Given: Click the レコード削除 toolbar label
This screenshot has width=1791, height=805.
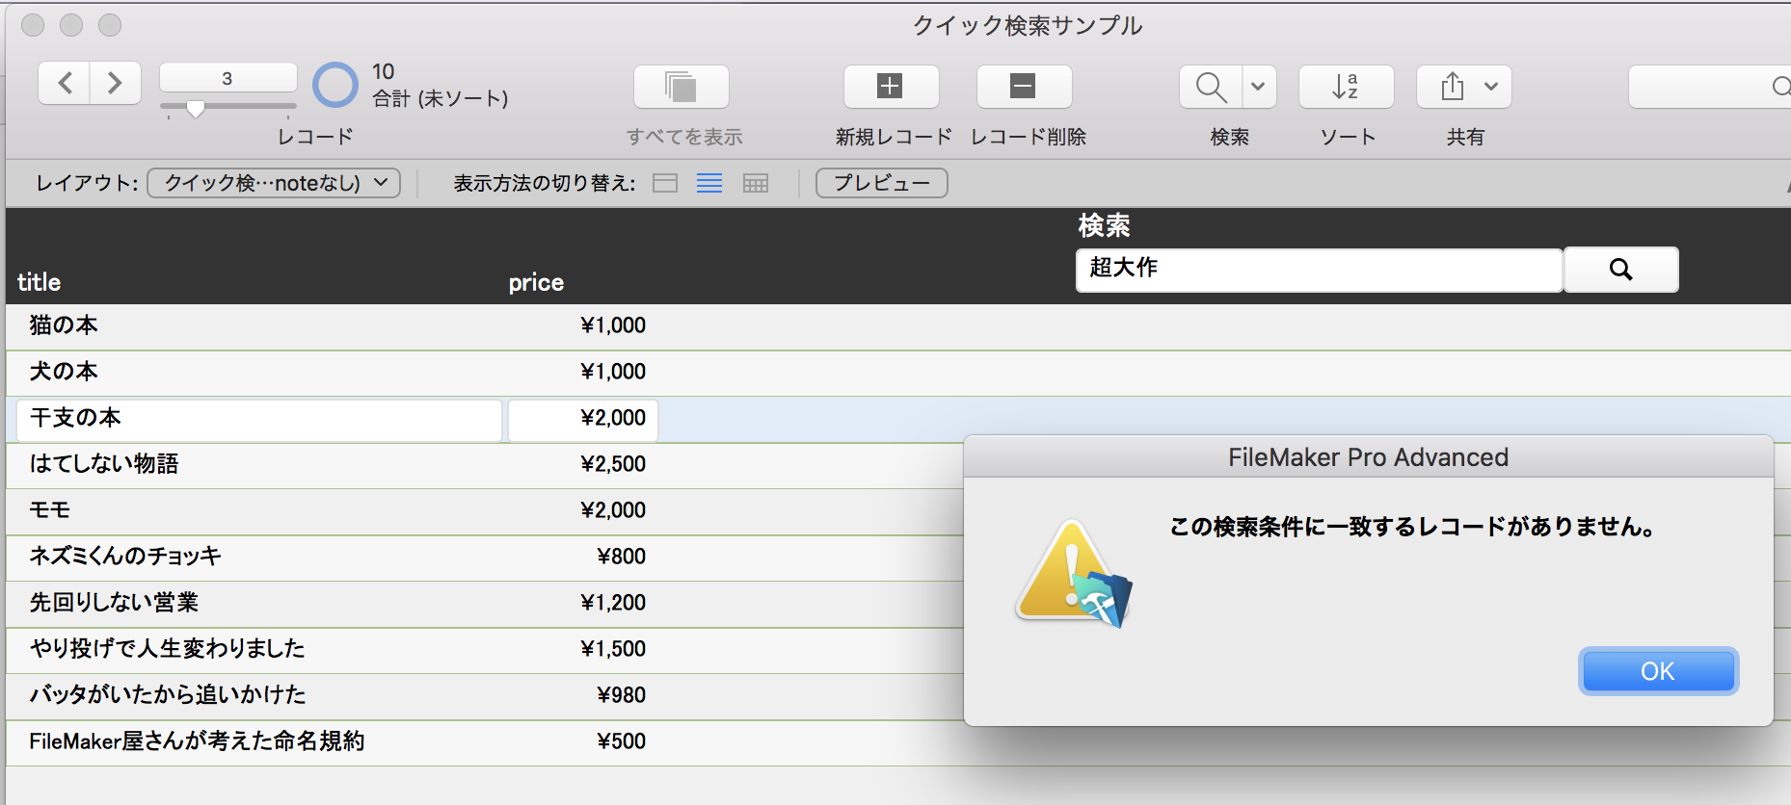Looking at the screenshot, I should coord(1029,138).
